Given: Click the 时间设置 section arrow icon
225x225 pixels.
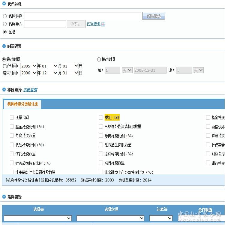Looking at the screenshot, I should [x=4, y=46].
